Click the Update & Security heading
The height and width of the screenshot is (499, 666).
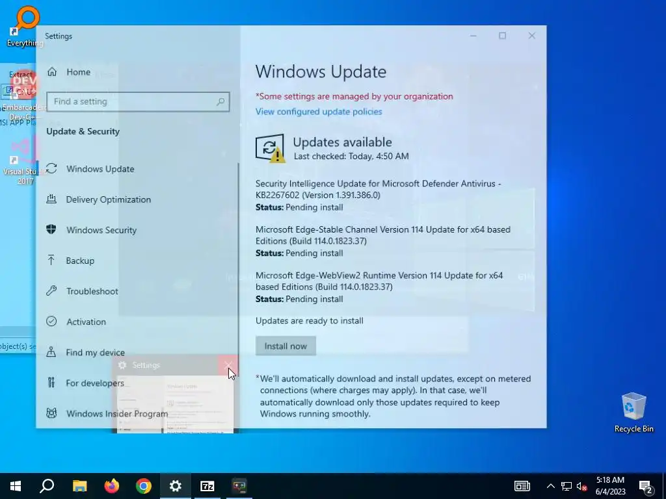click(x=83, y=131)
